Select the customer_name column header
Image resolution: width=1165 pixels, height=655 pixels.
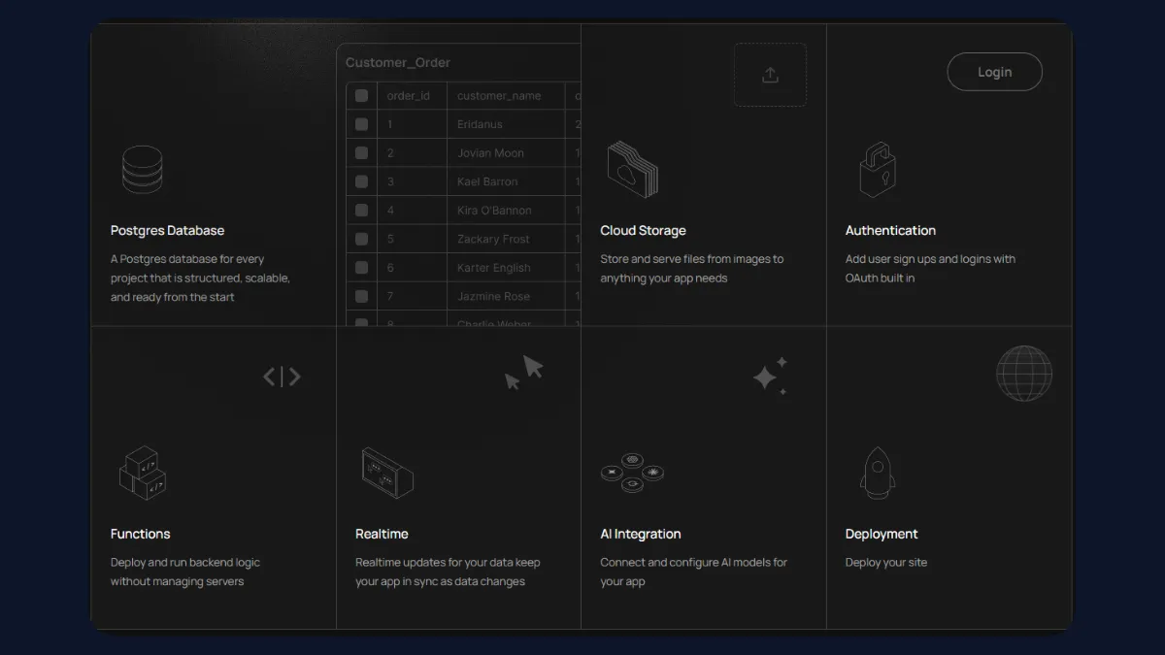498,95
